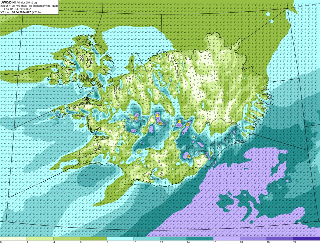The image size is (320, 244).
Task: Select the 8–10 m/s light cyan scale swatch
Action: pos(120,239)
